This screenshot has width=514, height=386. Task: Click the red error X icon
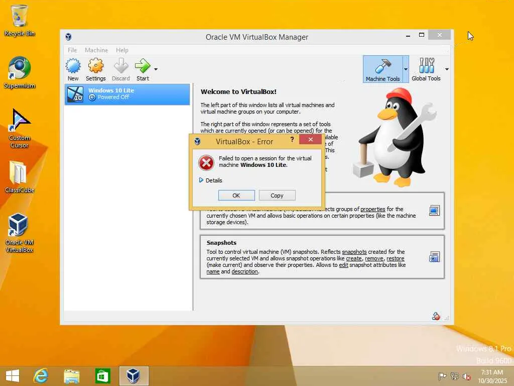click(x=206, y=162)
